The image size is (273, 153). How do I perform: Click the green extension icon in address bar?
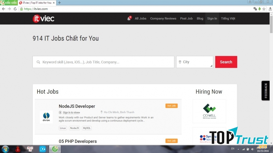click(x=260, y=9)
